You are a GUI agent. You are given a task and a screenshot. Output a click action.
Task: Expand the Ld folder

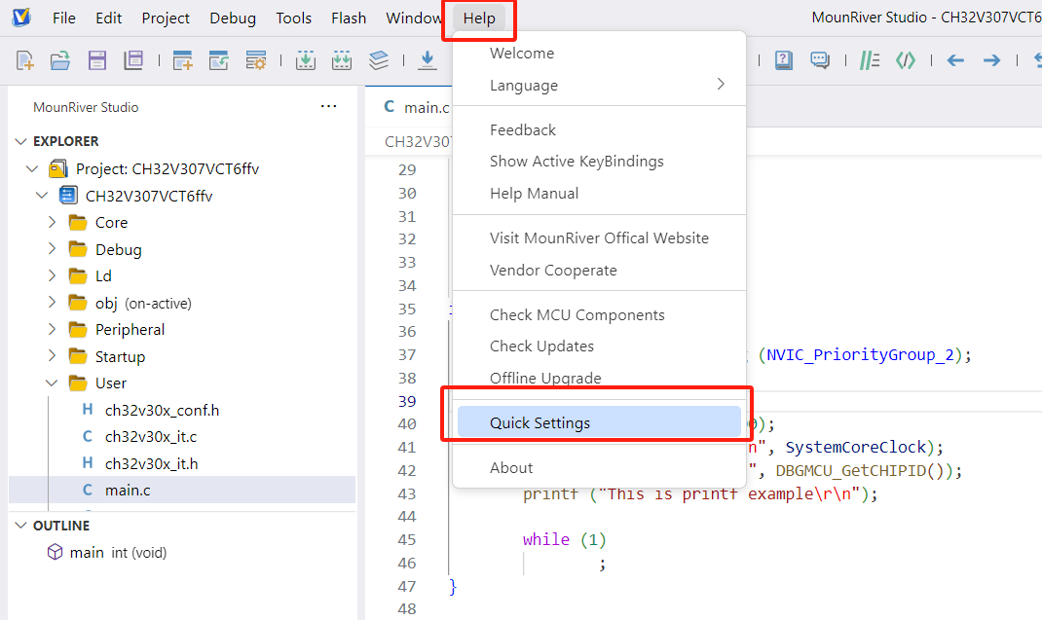(x=52, y=275)
